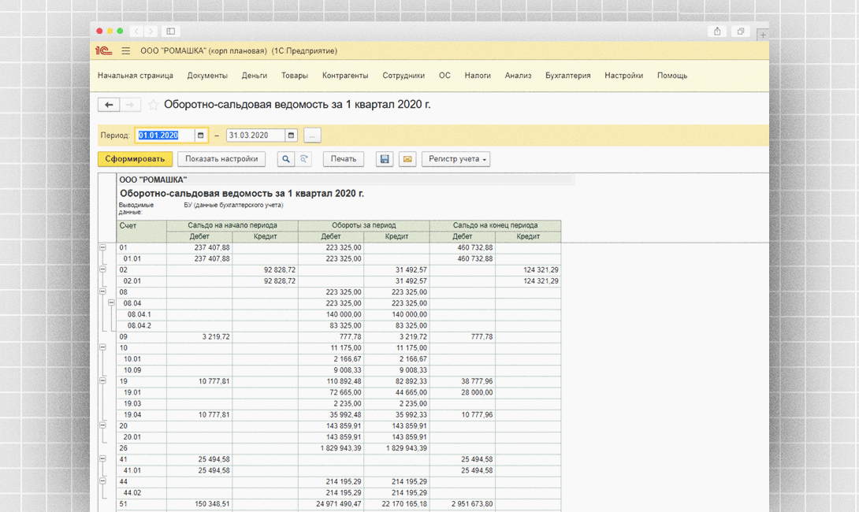
Task: Click subaccount 19.03 row label
Action: [x=132, y=403]
